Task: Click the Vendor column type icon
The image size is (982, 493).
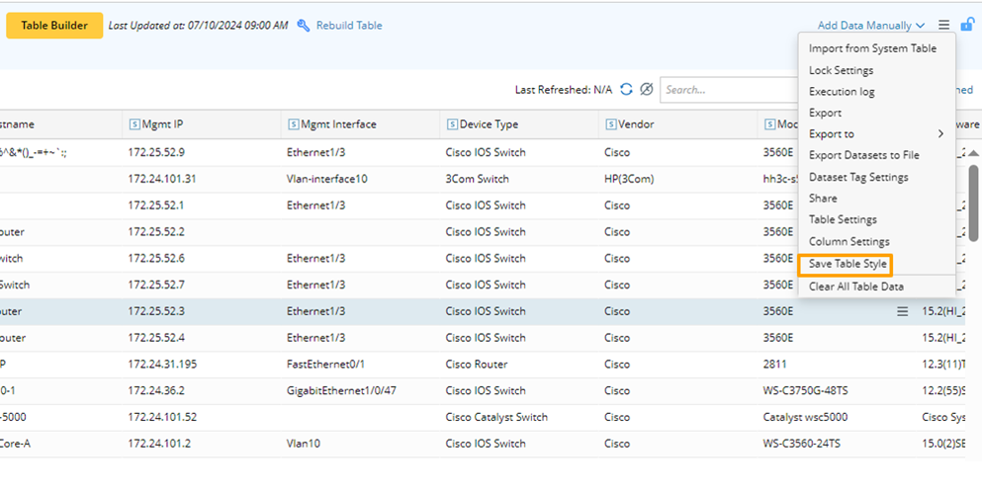Action: pyautogui.click(x=610, y=124)
